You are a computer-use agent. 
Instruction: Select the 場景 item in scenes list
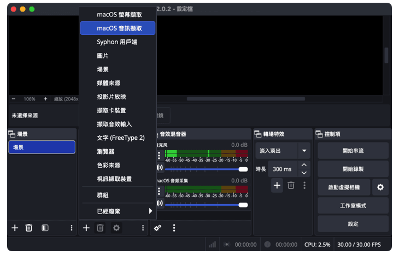point(42,147)
